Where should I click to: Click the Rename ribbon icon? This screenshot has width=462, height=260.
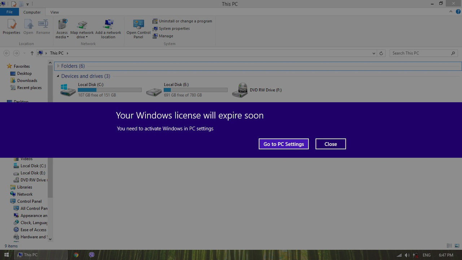tap(43, 27)
